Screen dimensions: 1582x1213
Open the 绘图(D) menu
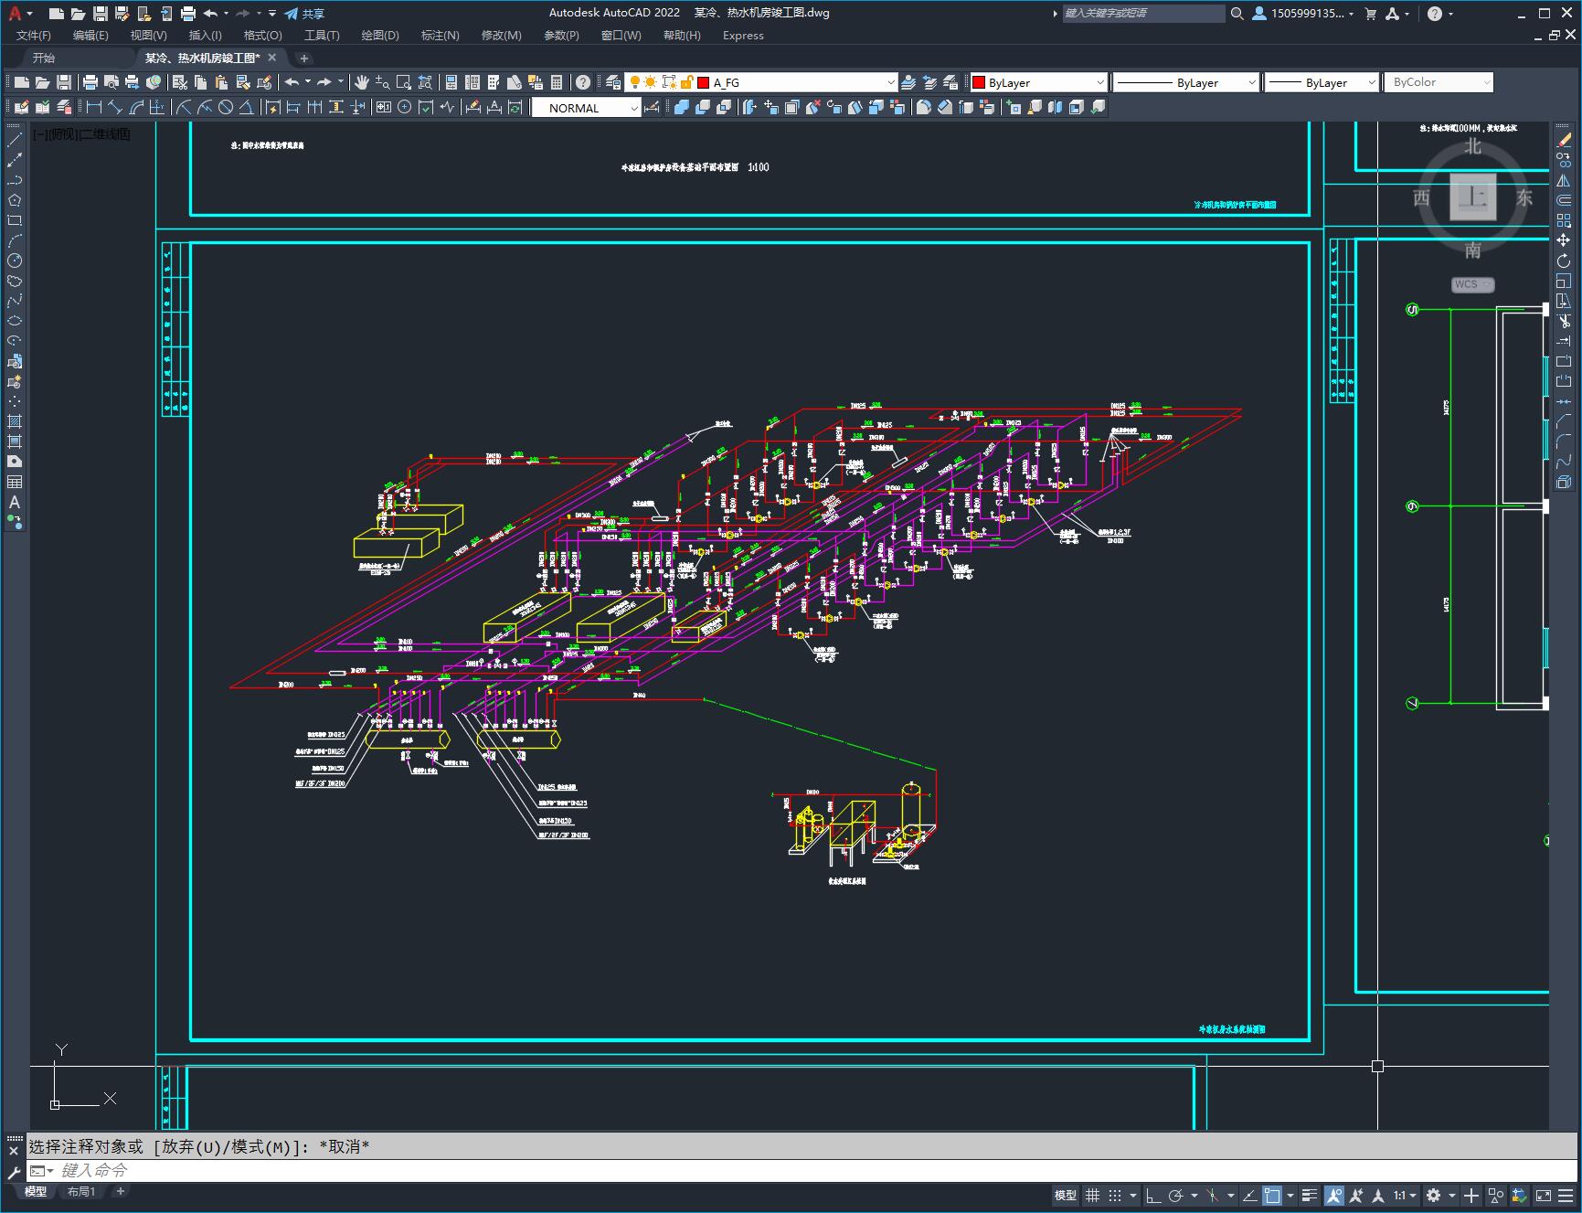click(x=379, y=36)
